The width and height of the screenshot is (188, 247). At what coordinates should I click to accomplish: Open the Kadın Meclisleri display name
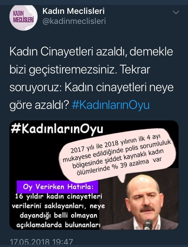(73, 11)
